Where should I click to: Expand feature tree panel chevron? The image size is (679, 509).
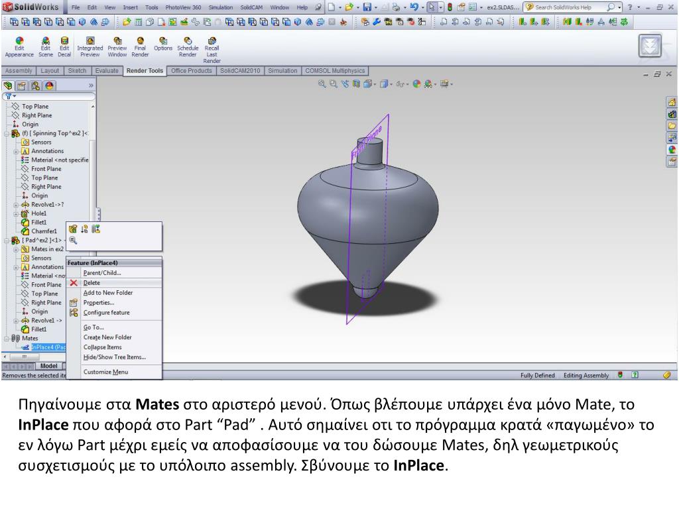pos(91,85)
